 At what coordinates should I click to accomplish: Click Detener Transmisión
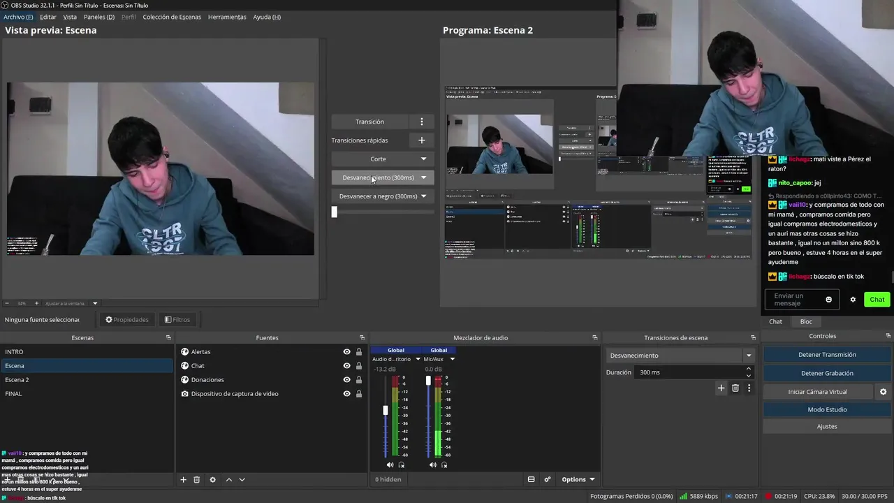click(x=827, y=355)
